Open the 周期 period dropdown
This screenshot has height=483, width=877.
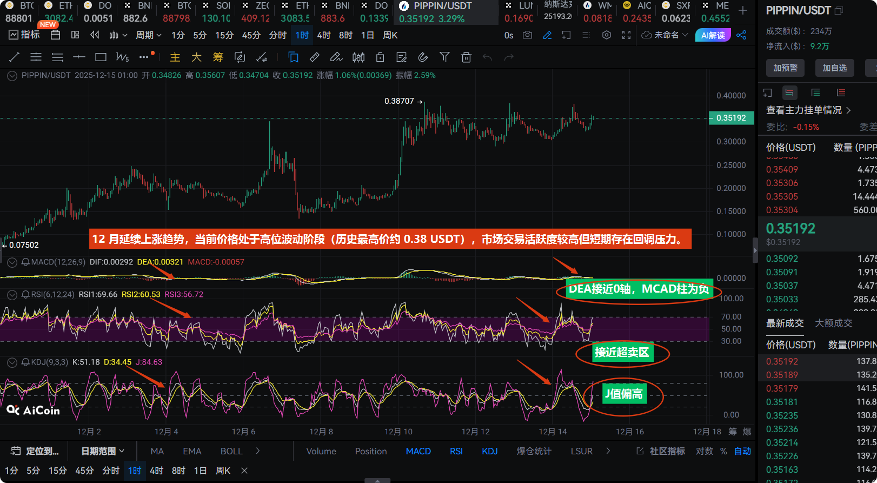pyautogui.click(x=148, y=35)
